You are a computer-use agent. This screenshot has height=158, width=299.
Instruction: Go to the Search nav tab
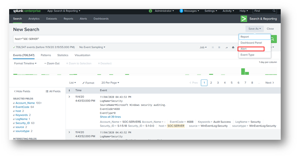(17, 19)
